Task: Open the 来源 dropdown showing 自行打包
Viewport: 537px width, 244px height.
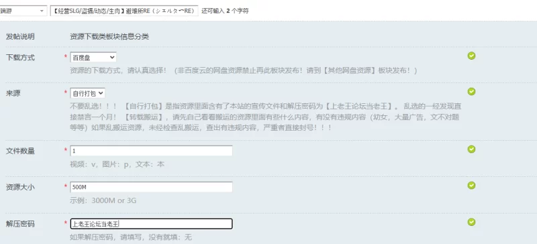Action: [x=87, y=93]
